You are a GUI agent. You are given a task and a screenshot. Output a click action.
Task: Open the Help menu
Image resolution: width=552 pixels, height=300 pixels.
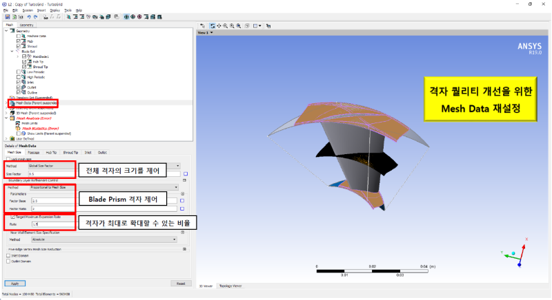[79, 10]
